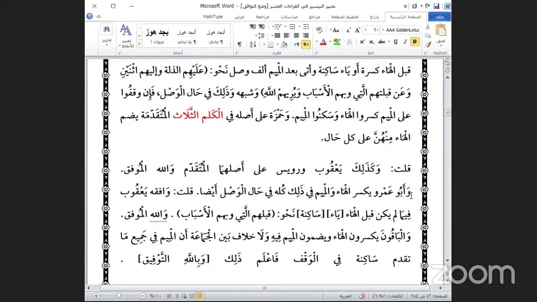This screenshot has width=537, height=302.
Task: Open Change Styles button
Action: [x=126, y=35]
